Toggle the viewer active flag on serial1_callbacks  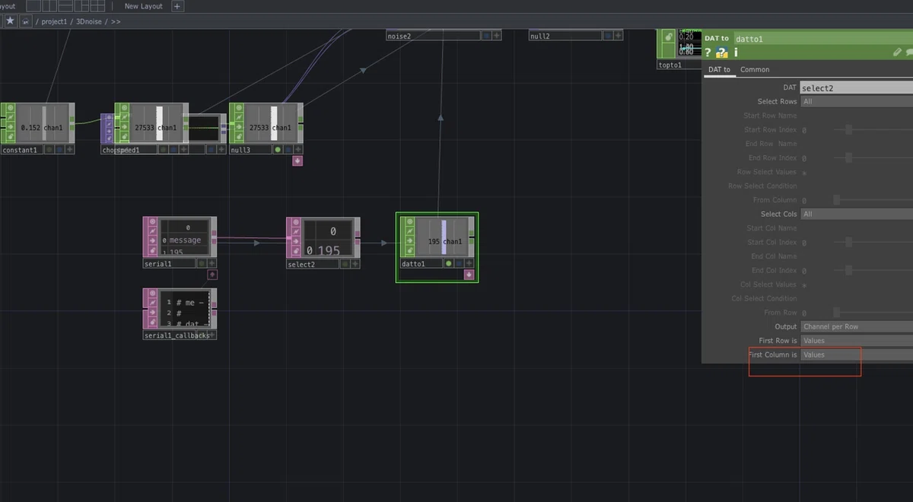point(154,293)
